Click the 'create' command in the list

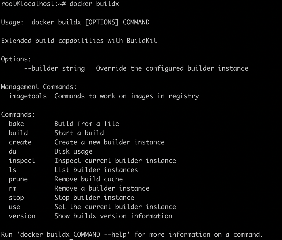20,142
